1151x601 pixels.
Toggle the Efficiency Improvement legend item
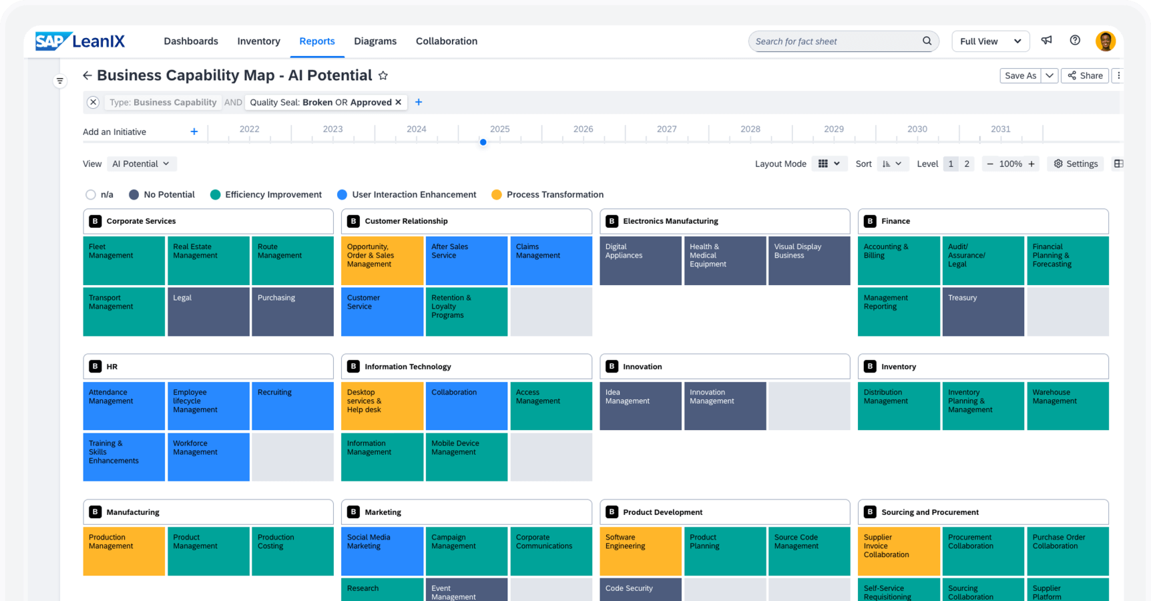click(x=266, y=194)
